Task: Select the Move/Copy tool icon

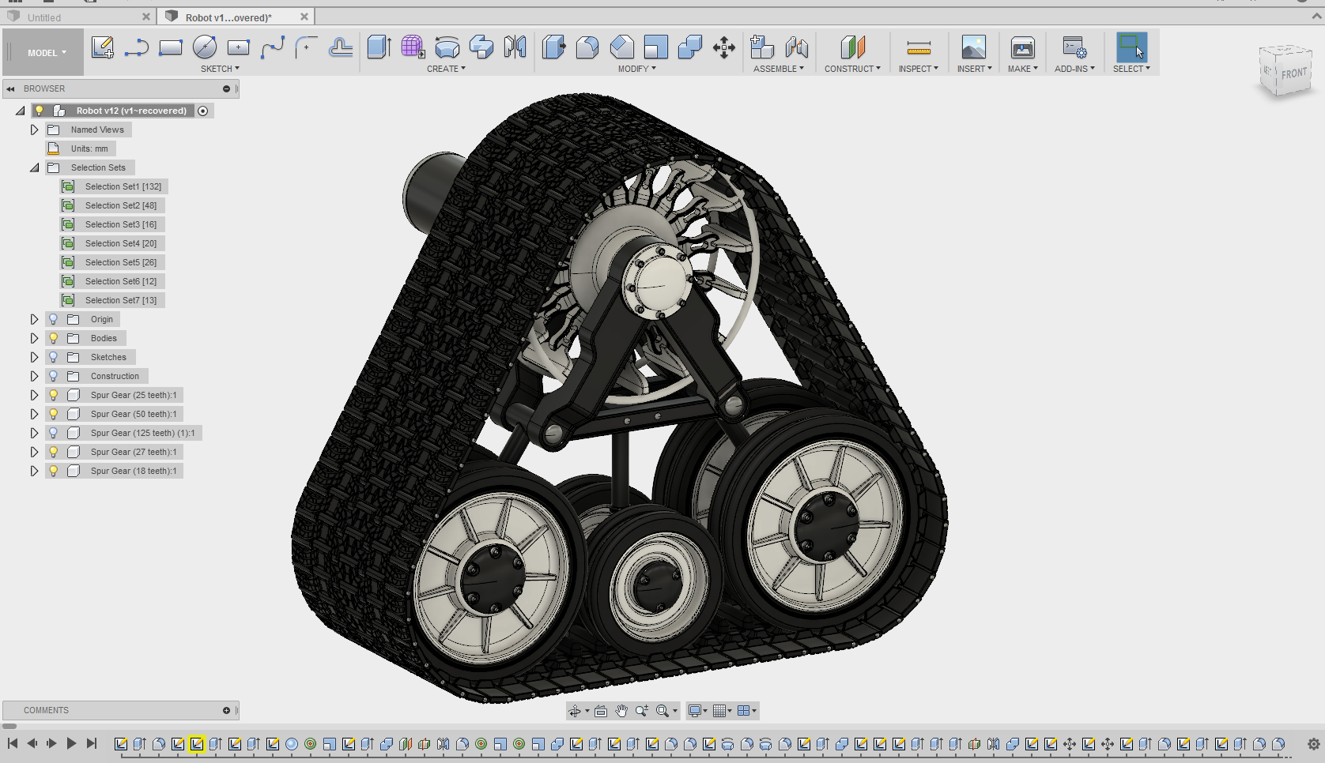Action: 723,47
